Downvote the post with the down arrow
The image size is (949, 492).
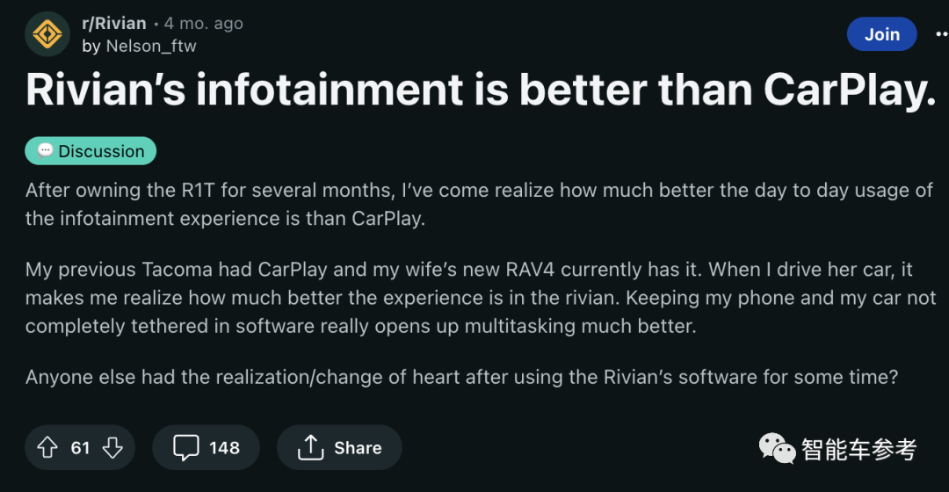pos(112,448)
